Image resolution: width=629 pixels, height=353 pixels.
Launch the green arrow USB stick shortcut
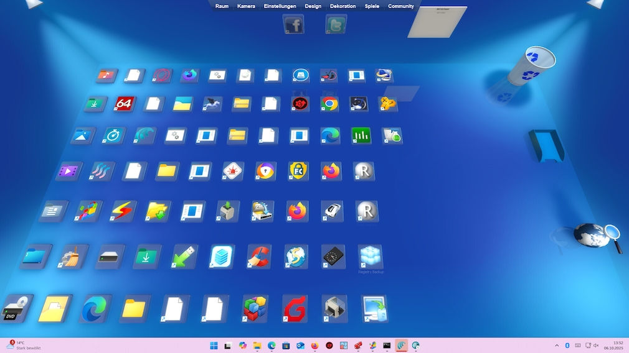tap(184, 257)
